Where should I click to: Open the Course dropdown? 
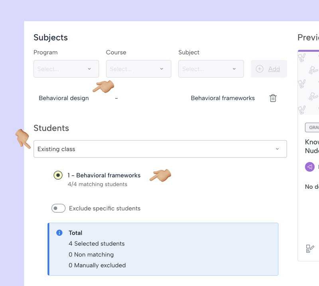[x=138, y=69]
